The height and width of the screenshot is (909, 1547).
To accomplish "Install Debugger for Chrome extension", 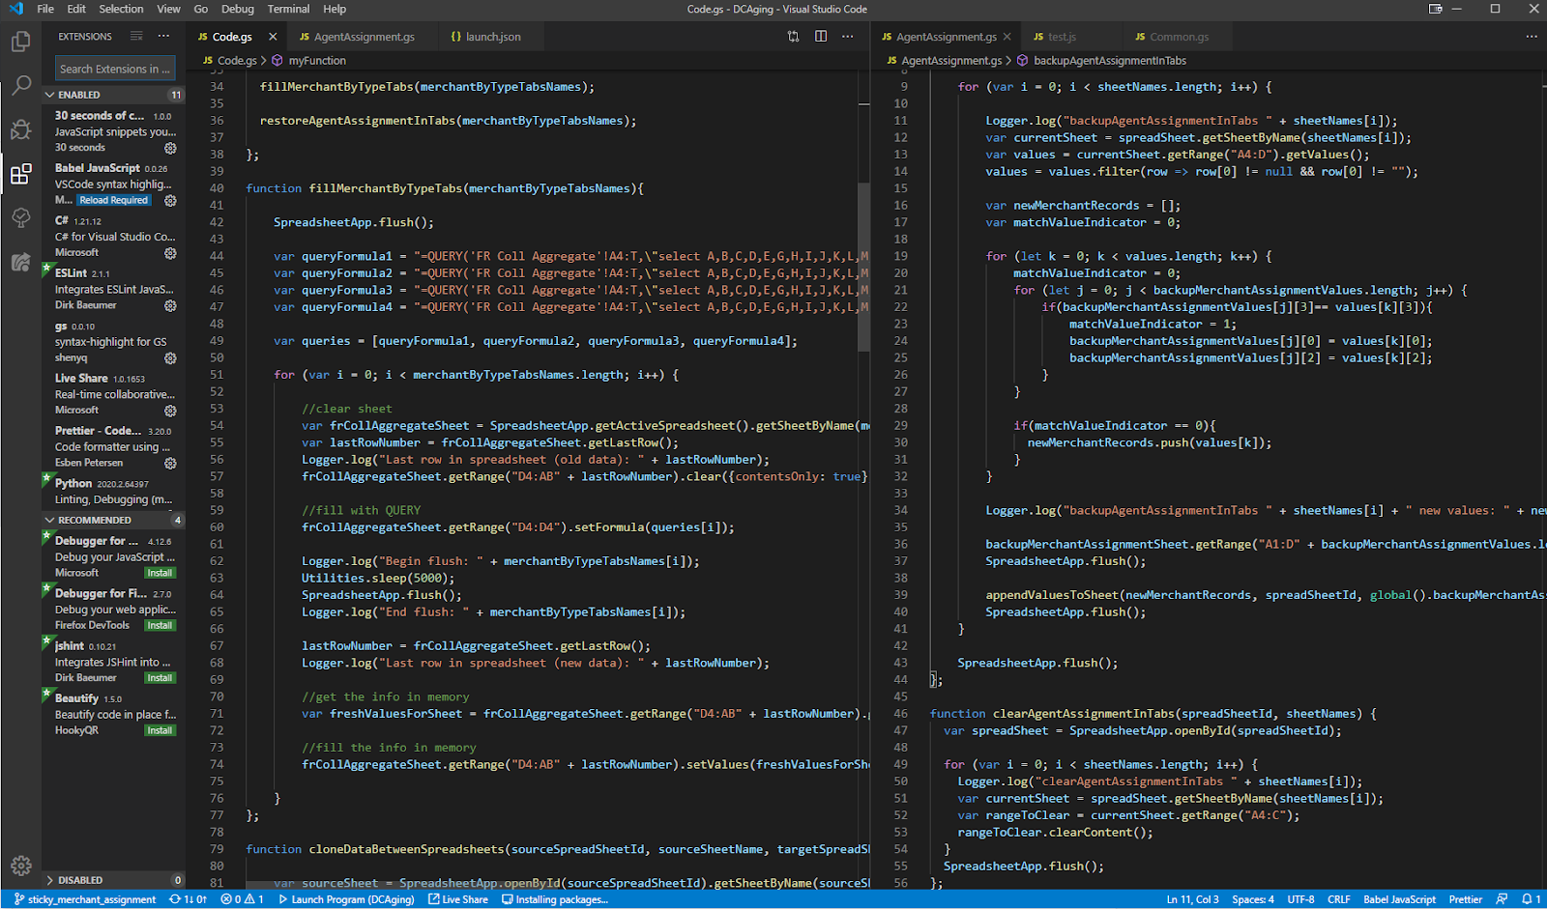I will click(x=160, y=573).
